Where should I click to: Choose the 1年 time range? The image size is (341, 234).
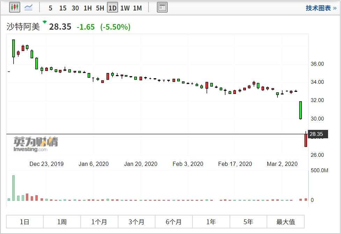[211, 222]
